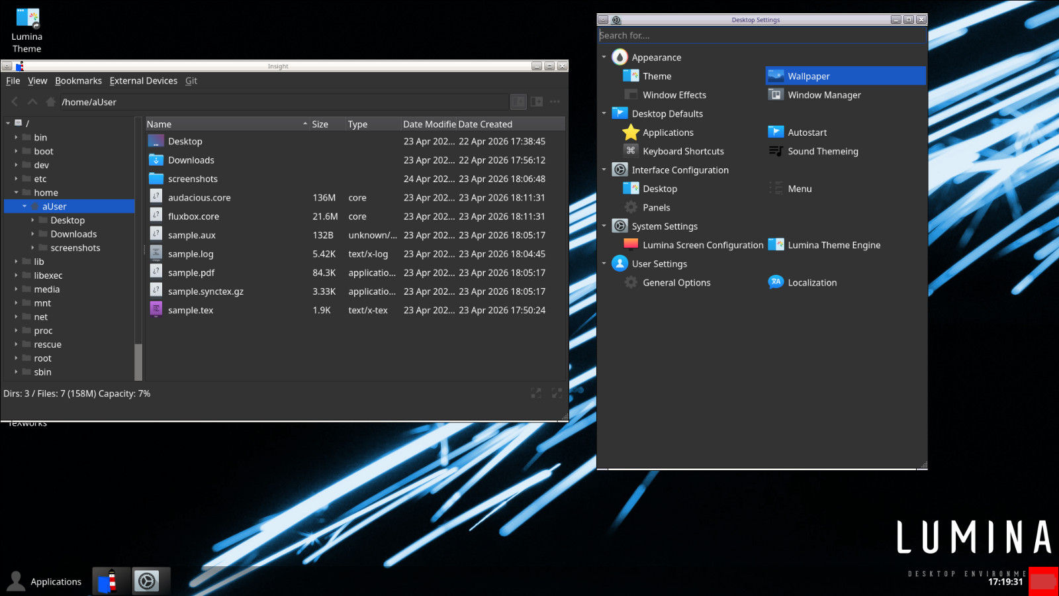Image resolution: width=1059 pixels, height=596 pixels.
Task: Collapse the Desktop Defaults category
Action: point(604,114)
